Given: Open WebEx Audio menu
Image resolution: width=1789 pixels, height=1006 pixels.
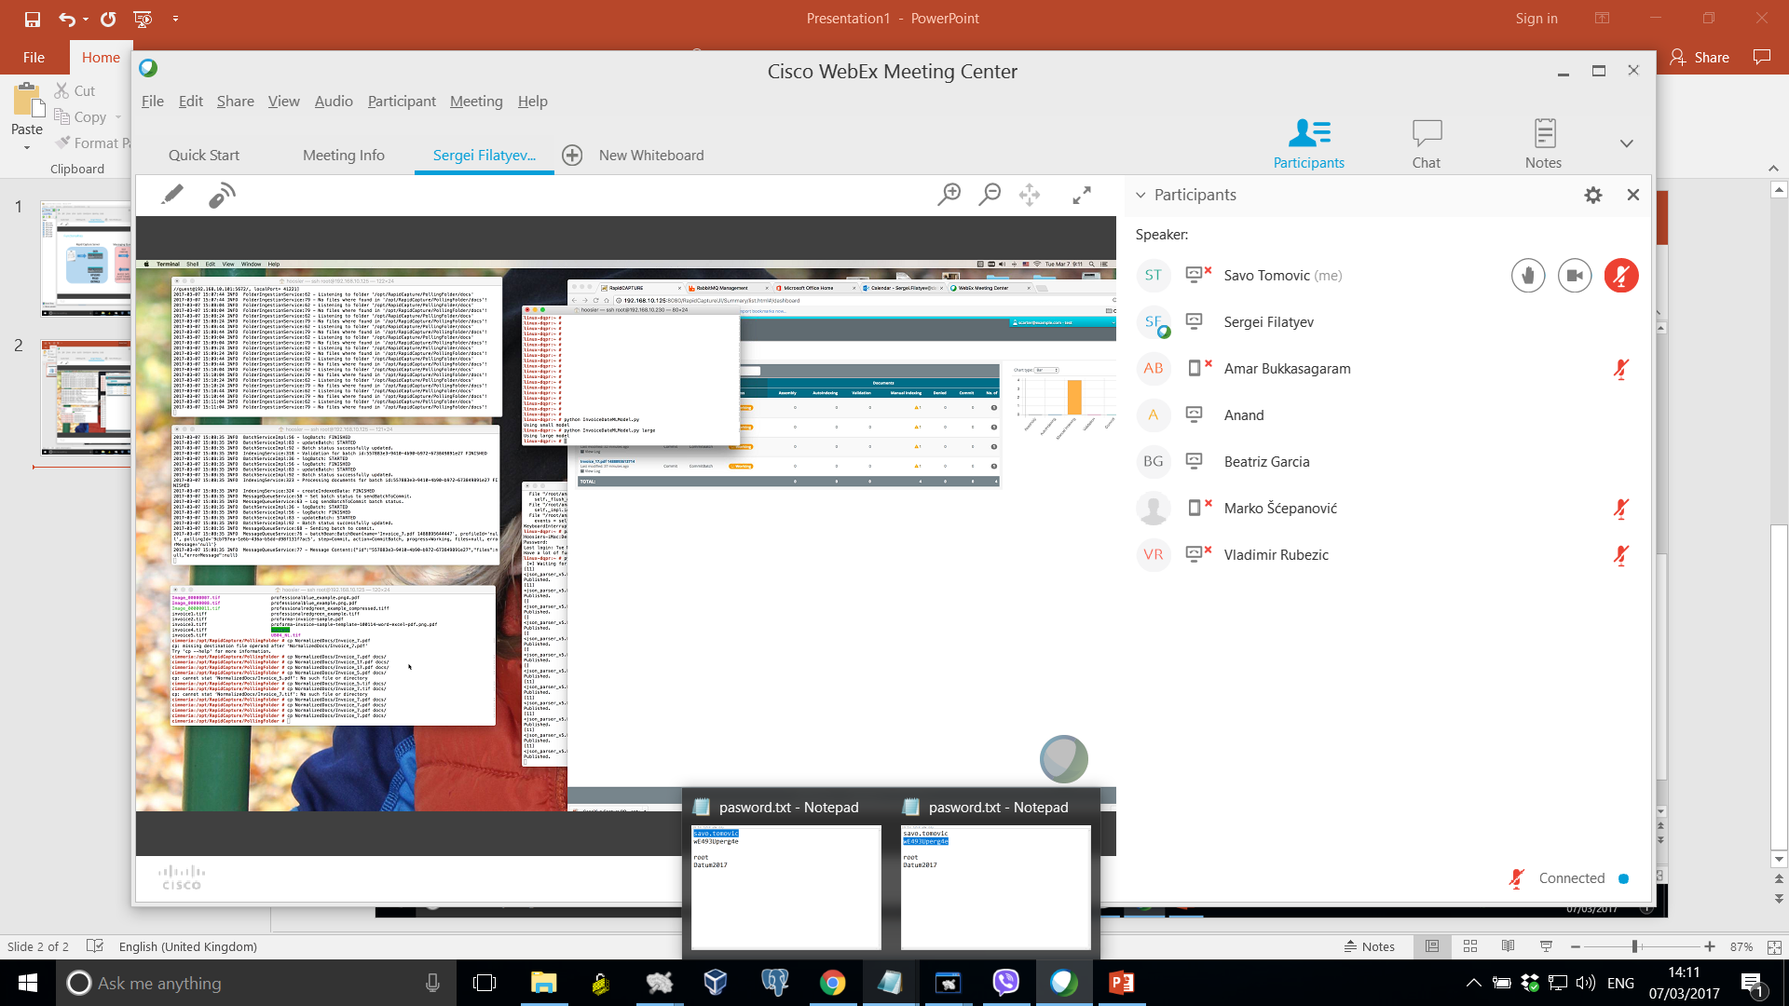Looking at the screenshot, I should [x=334, y=102].
